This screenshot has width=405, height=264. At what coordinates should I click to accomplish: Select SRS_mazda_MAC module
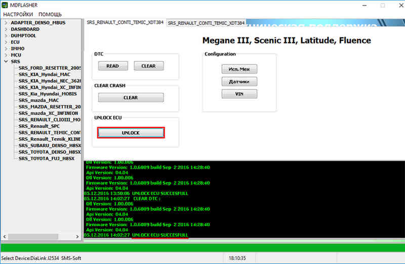38,100
